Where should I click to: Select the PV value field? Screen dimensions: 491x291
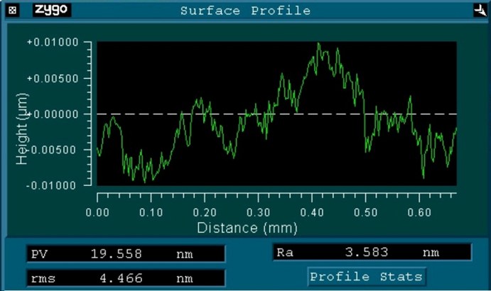click(125, 253)
